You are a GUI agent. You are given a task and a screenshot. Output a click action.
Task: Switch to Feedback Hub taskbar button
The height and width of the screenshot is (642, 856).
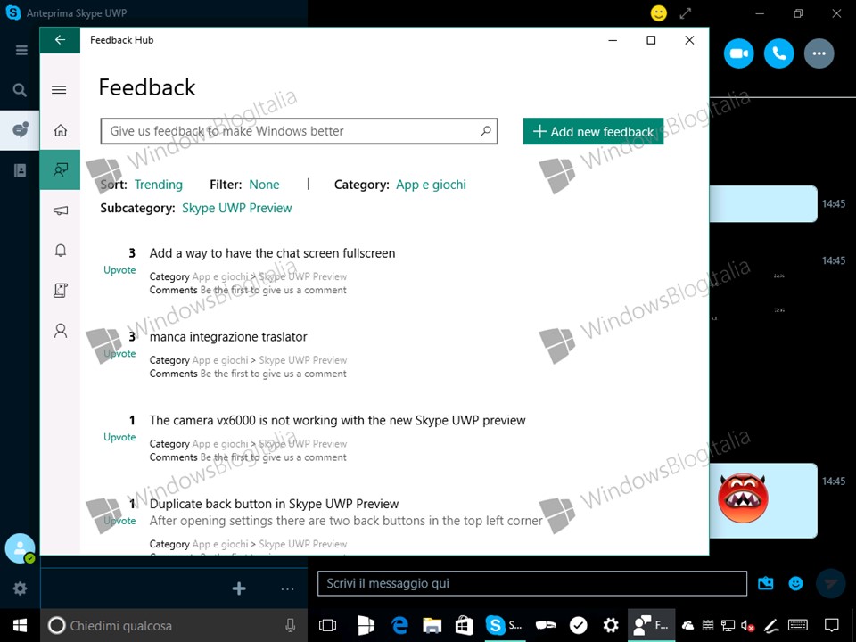click(651, 626)
